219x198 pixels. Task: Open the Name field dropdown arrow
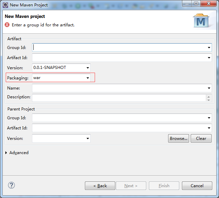(x=209, y=88)
